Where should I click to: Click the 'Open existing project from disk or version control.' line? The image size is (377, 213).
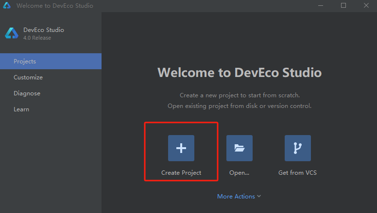[240, 106]
